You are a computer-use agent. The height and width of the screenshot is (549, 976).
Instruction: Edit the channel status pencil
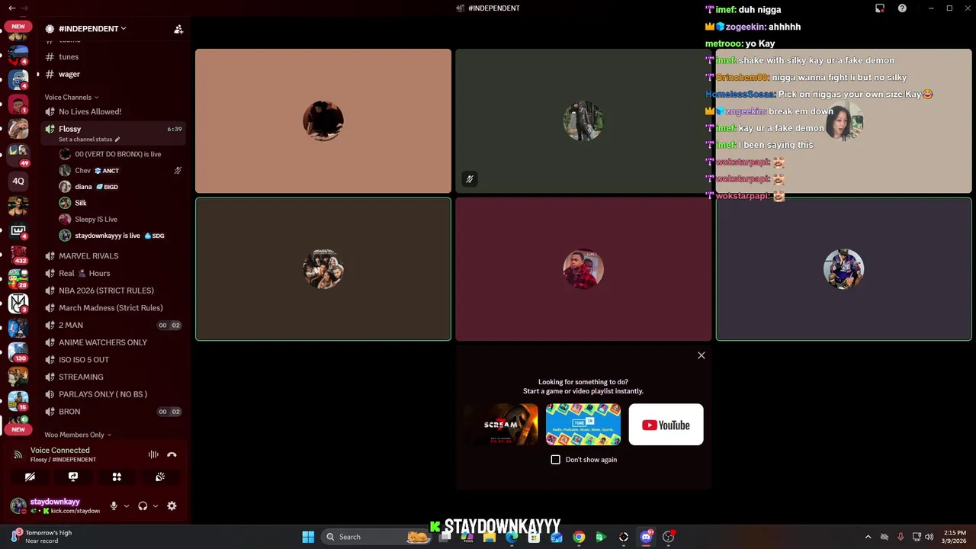coord(117,140)
